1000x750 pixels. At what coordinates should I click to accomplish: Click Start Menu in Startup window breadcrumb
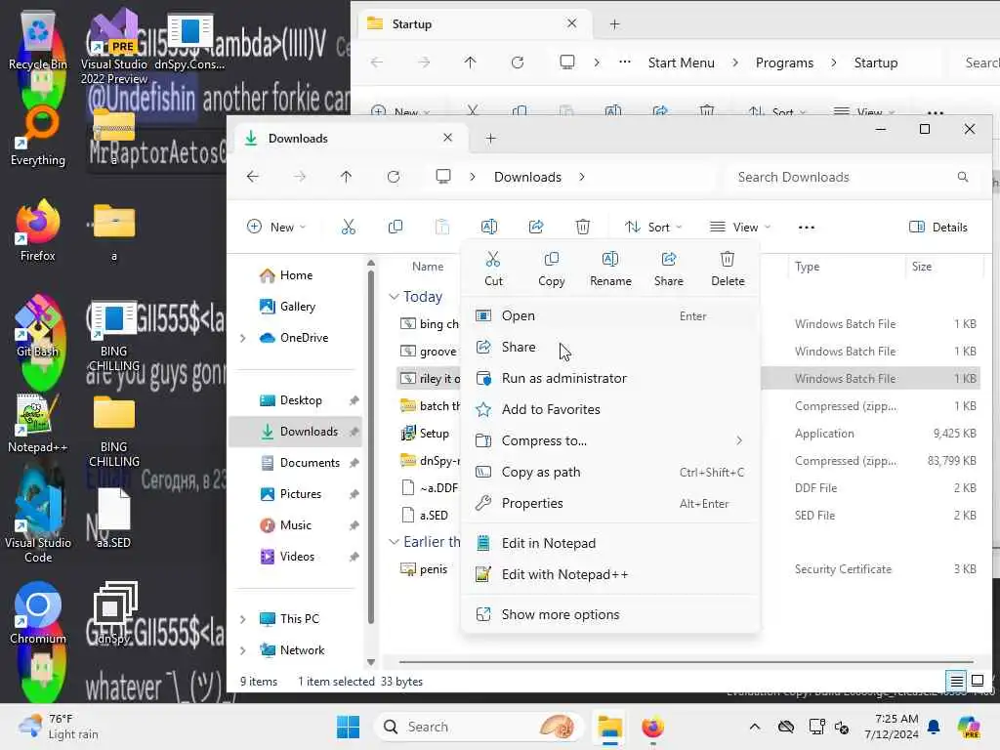click(x=681, y=62)
